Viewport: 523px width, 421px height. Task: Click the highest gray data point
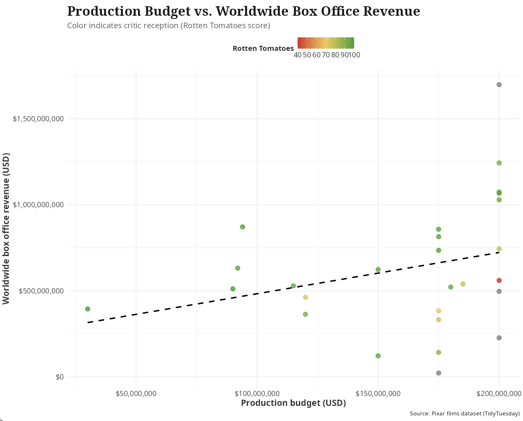(x=499, y=85)
